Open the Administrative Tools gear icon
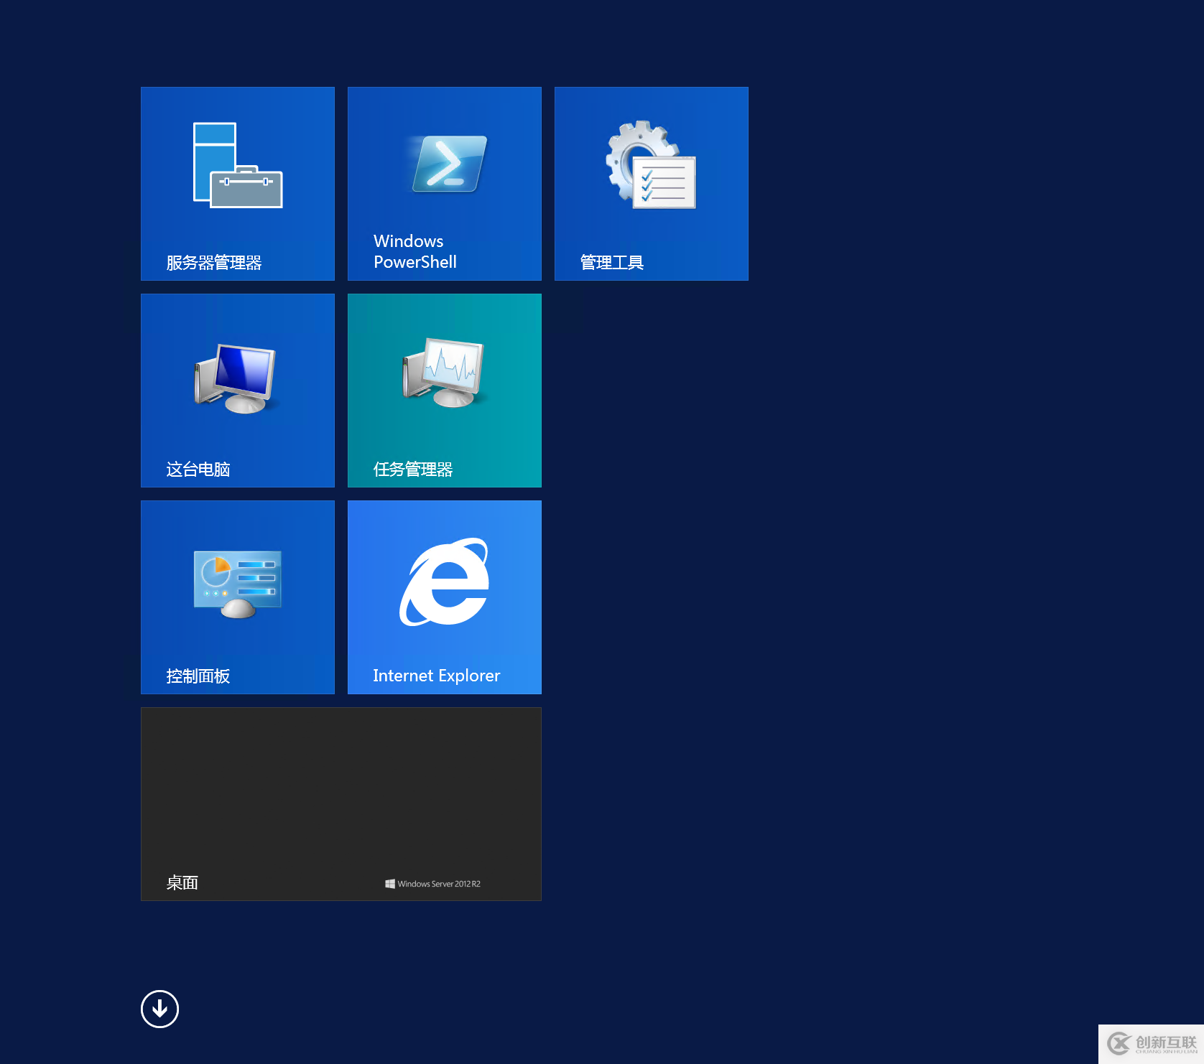Screen dimensions: 1204x1064 pos(651,165)
